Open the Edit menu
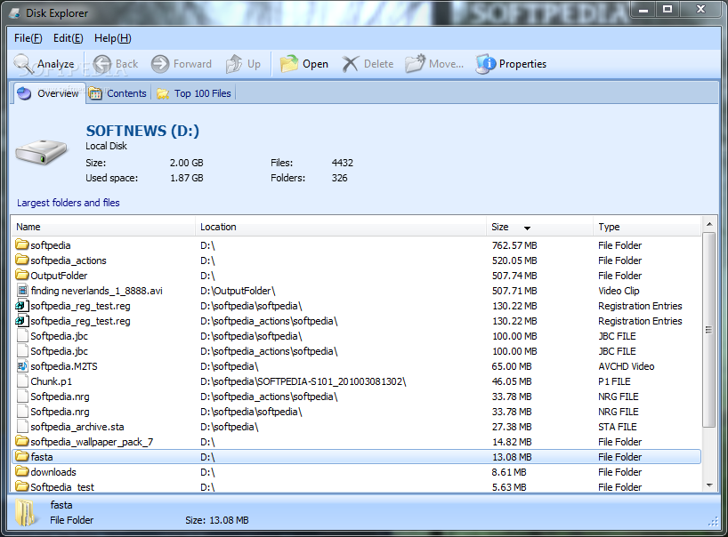 coord(69,38)
